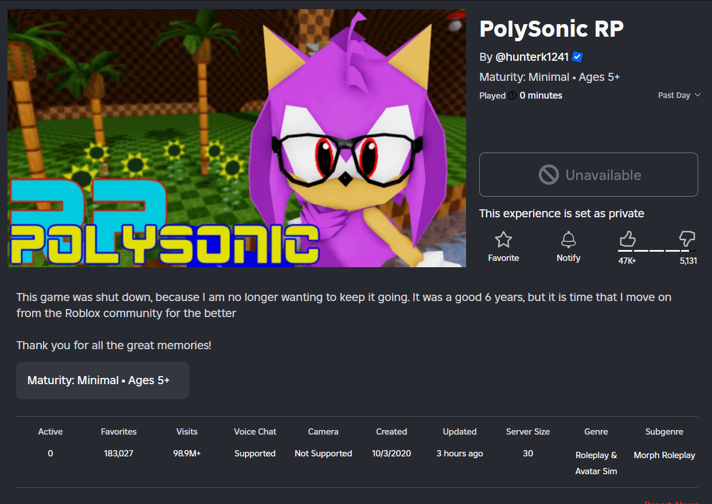
Task: Click the Favorite label under the star
Action: (x=503, y=258)
